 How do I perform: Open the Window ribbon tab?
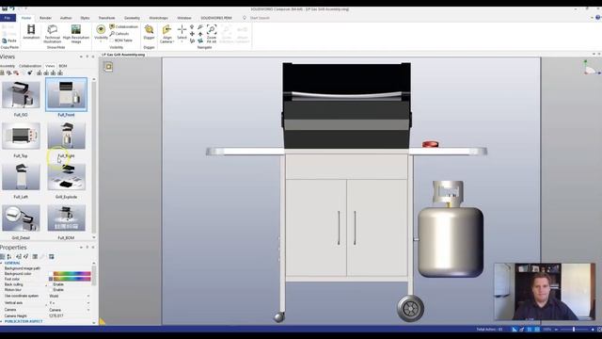click(184, 18)
